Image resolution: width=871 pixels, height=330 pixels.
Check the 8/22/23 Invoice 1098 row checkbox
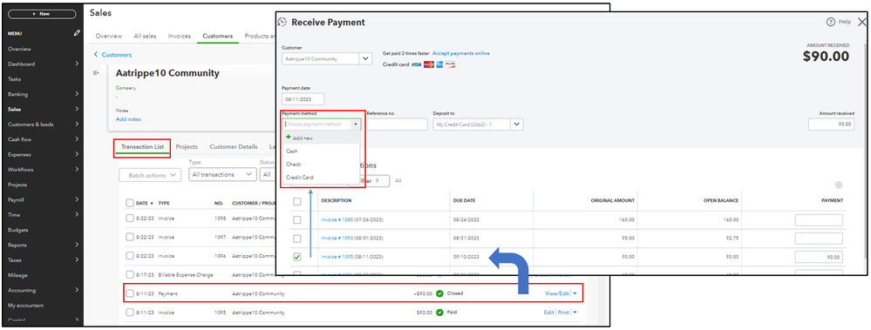[x=129, y=219]
